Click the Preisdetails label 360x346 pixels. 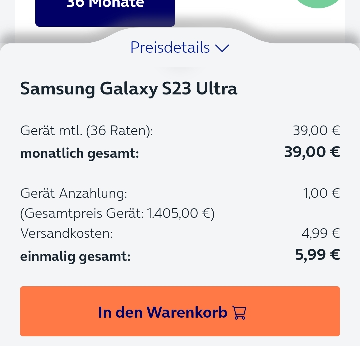(170, 48)
